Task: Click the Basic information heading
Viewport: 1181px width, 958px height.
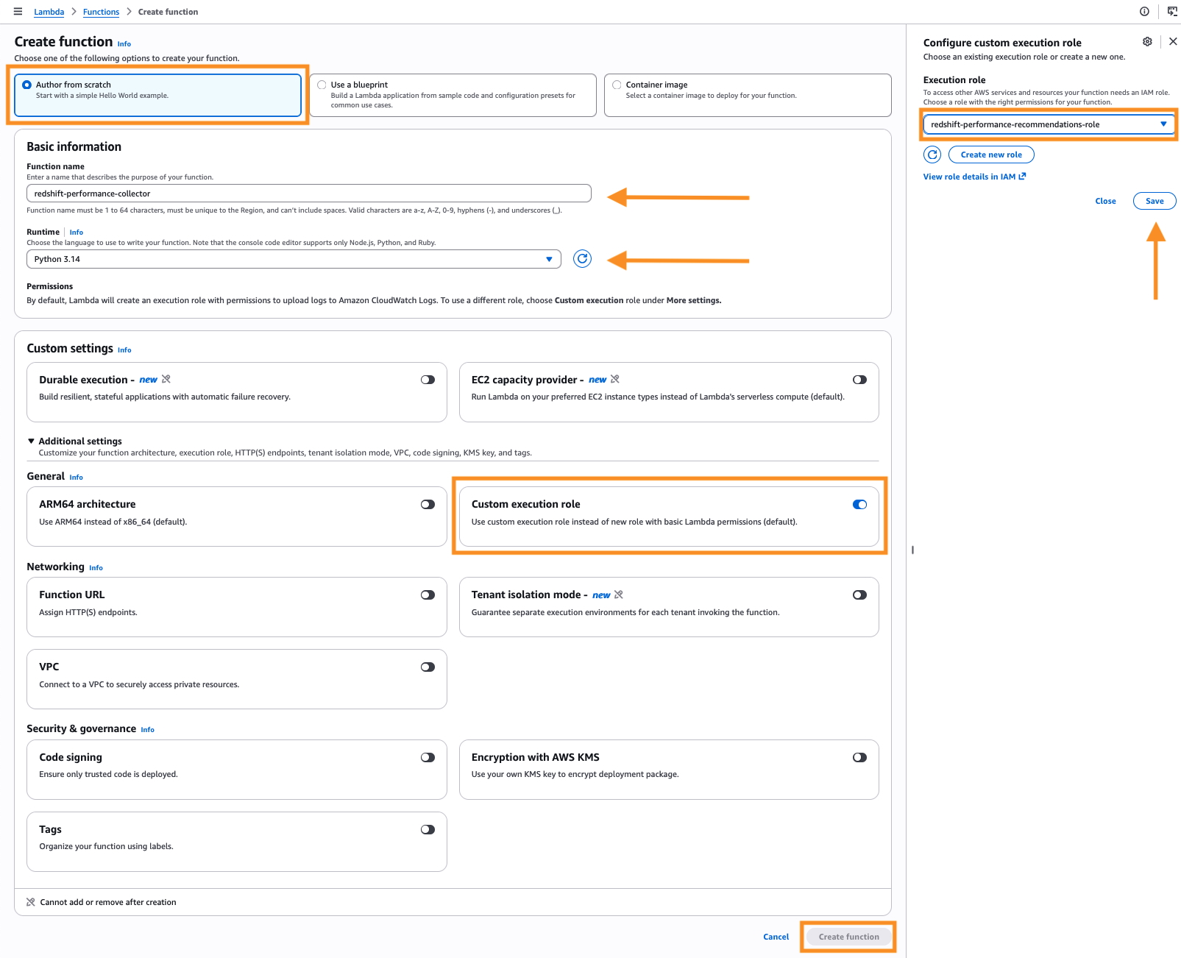Action: coord(74,146)
